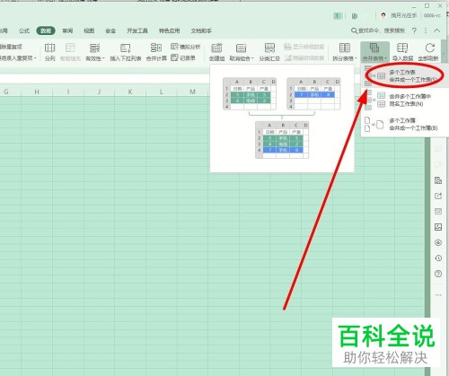This screenshot has width=449, height=376.
Task: Select column H header
Action: click(x=37, y=92)
